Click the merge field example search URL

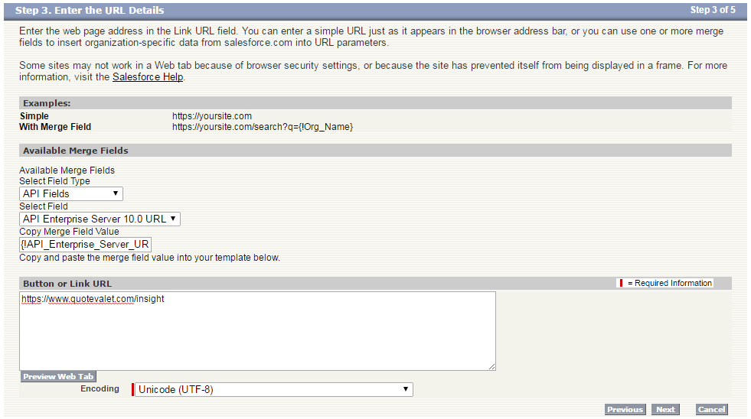tap(262, 126)
